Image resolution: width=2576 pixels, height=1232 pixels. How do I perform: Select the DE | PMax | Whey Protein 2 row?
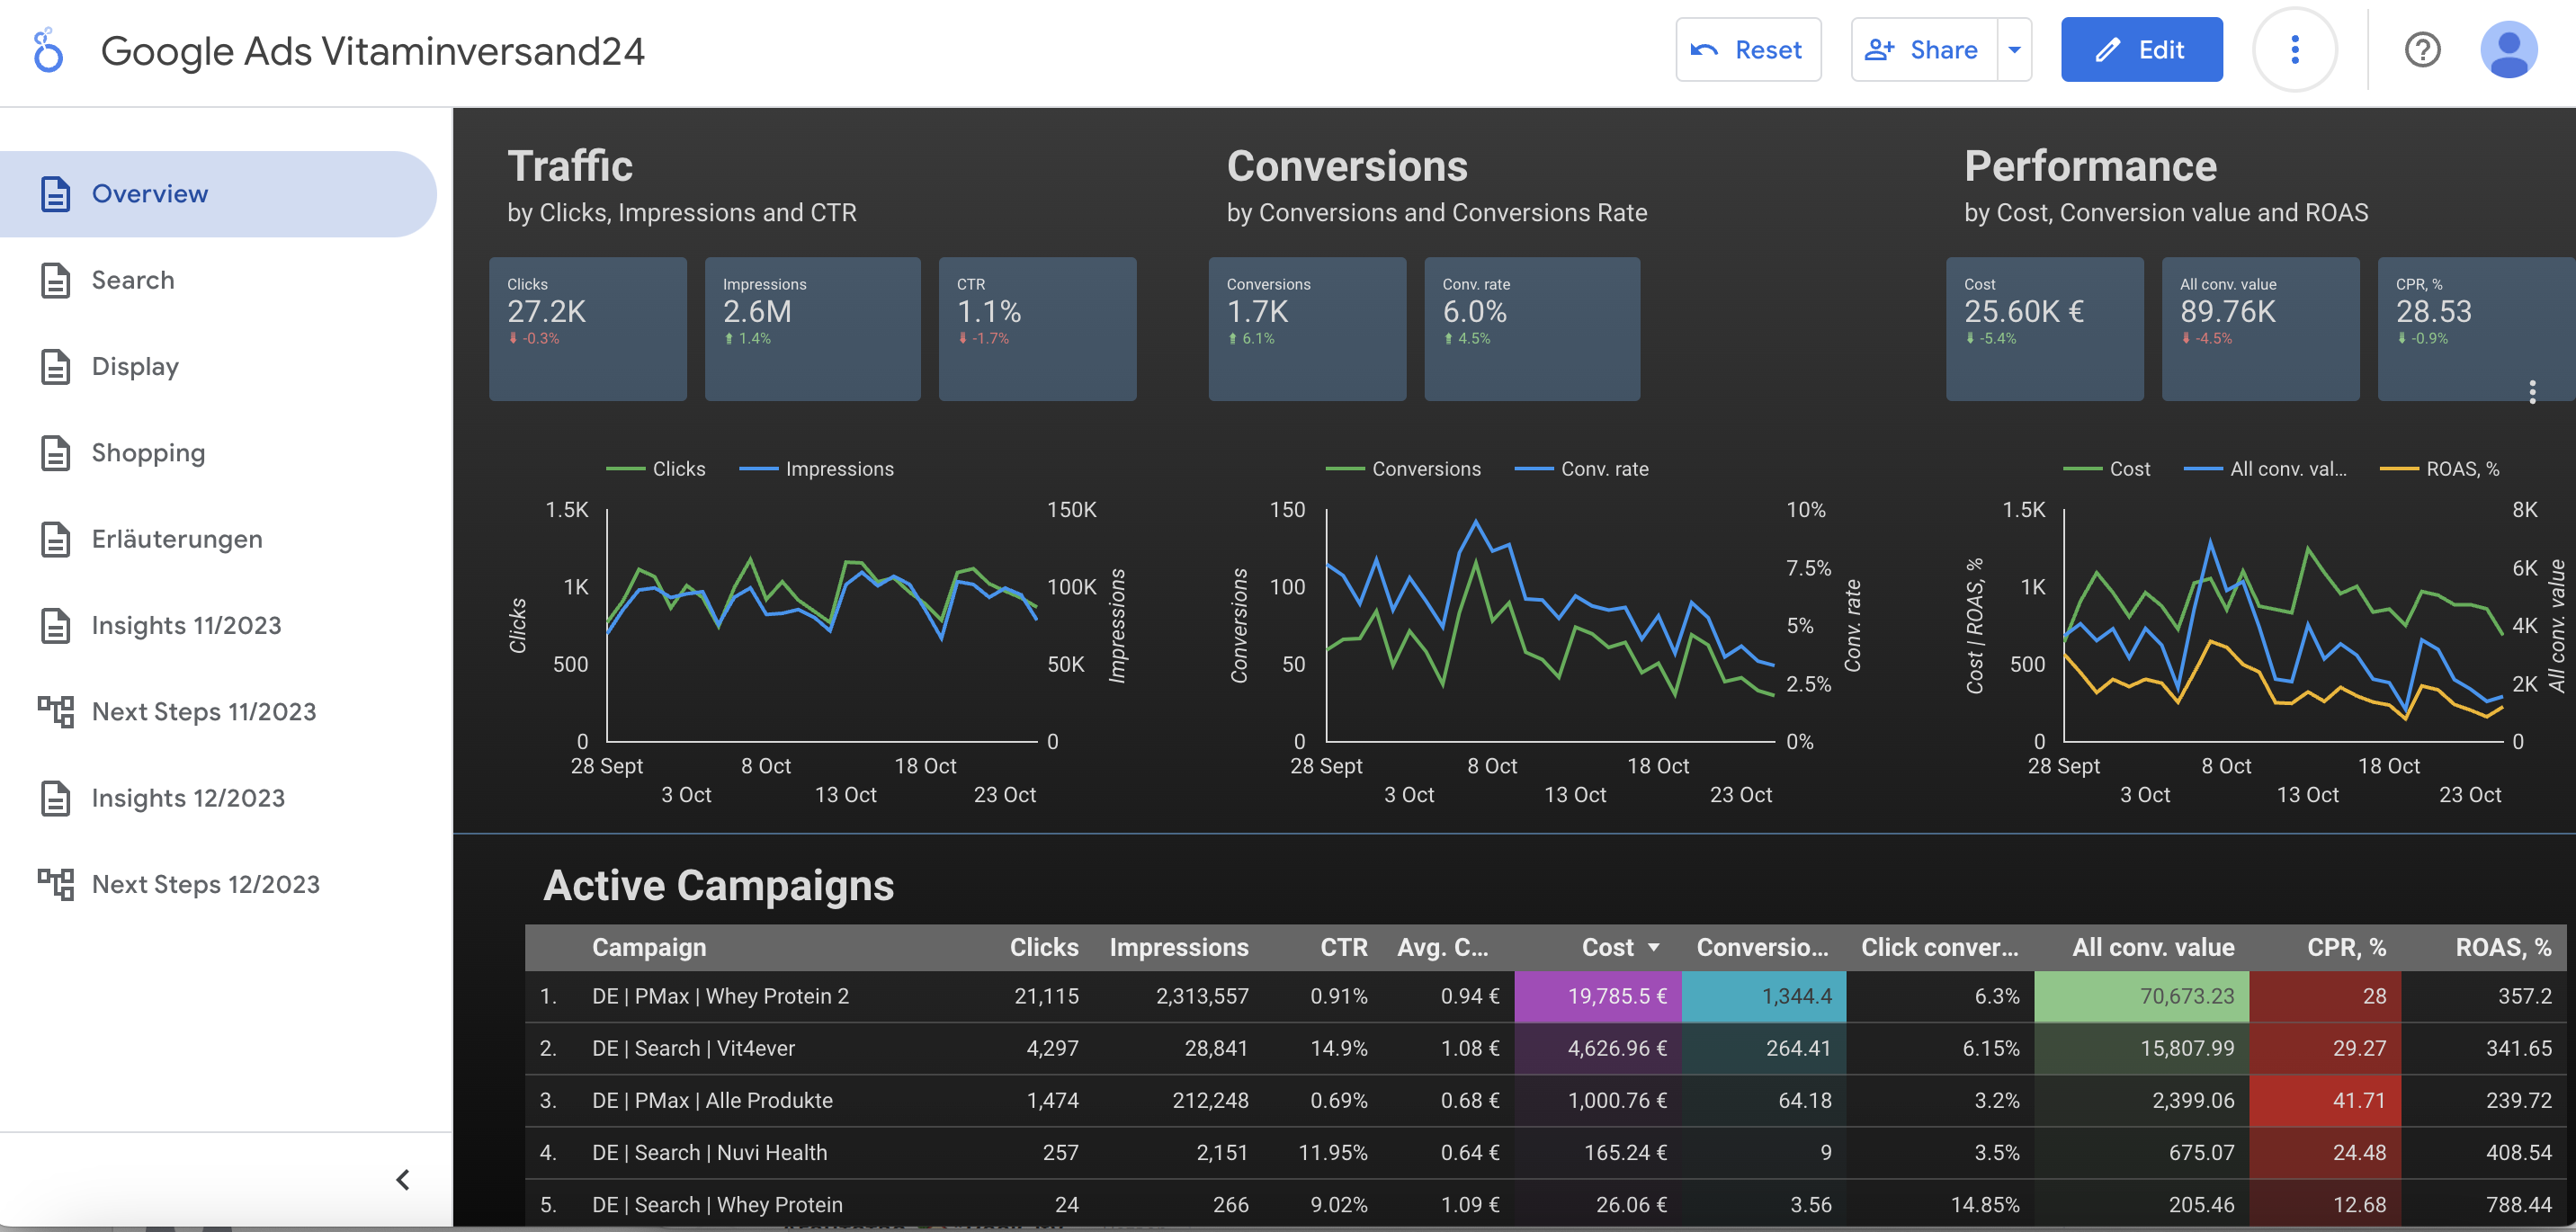pyautogui.click(x=1545, y=996)
